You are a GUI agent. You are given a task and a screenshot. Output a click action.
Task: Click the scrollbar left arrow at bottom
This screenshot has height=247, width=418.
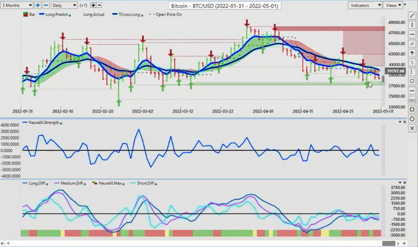tap(8, 243)
